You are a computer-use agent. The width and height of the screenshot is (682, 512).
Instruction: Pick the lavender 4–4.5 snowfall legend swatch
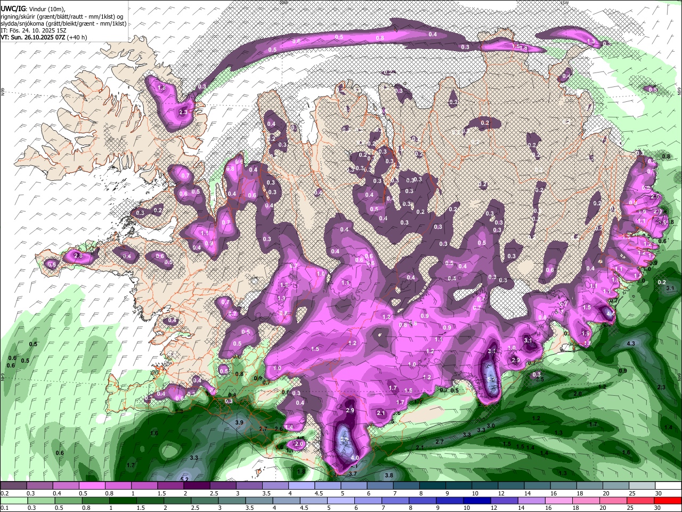tap(302, 486)
